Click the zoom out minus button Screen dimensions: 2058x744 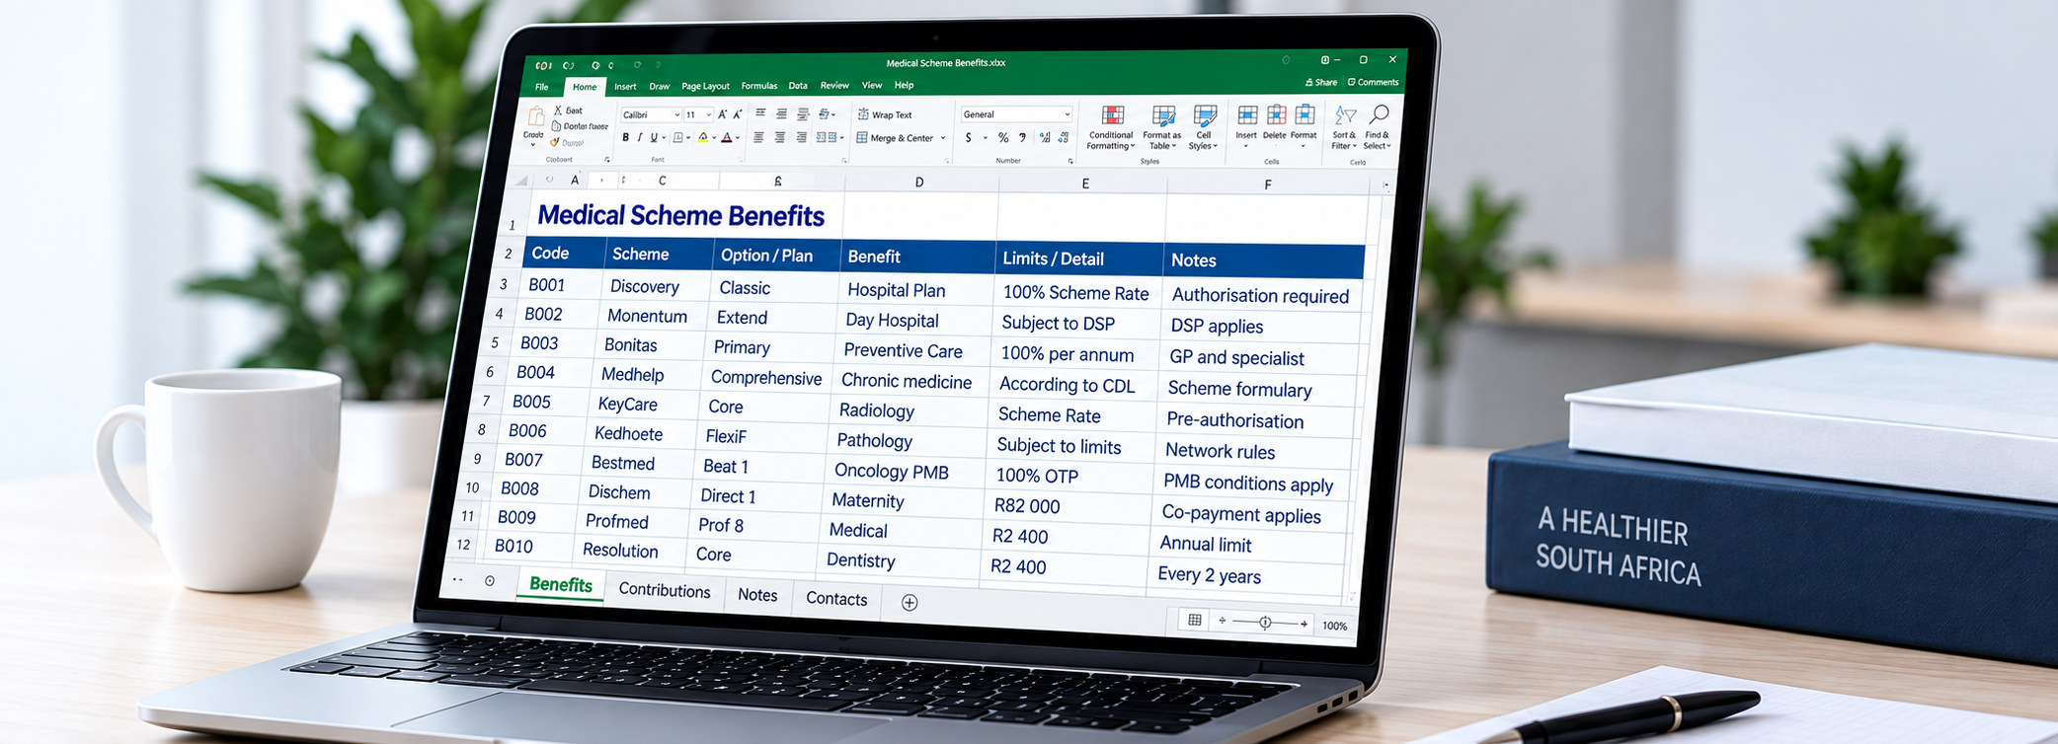point(1223,621)
